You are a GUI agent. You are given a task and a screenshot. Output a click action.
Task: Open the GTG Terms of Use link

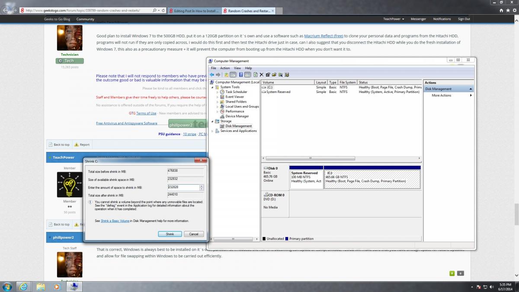[x=146, y=113]
